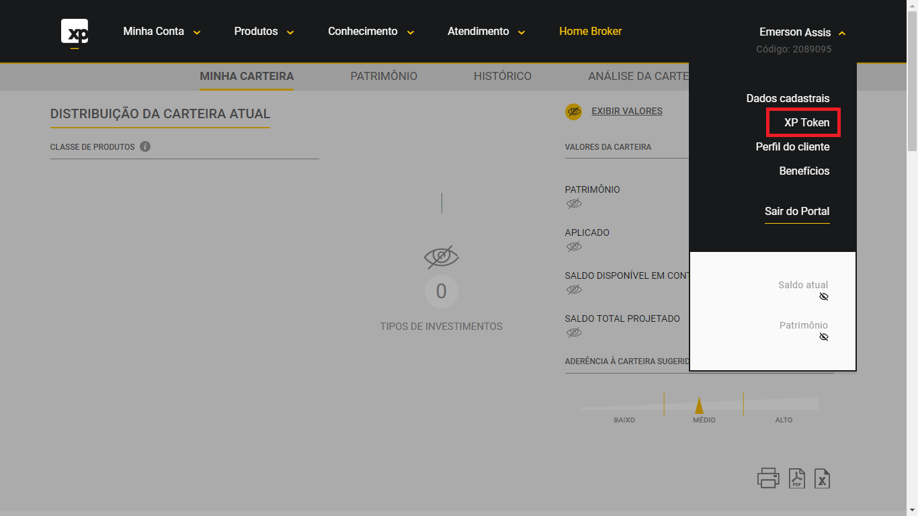Open the info icon beside Classe de Produtos

click(145, 146)
